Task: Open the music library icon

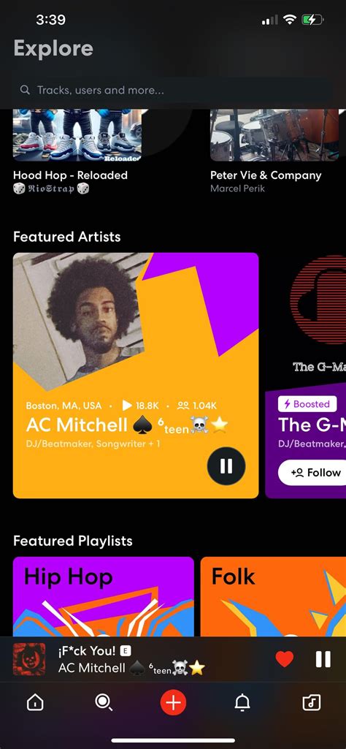Action: tap(312, 702)
